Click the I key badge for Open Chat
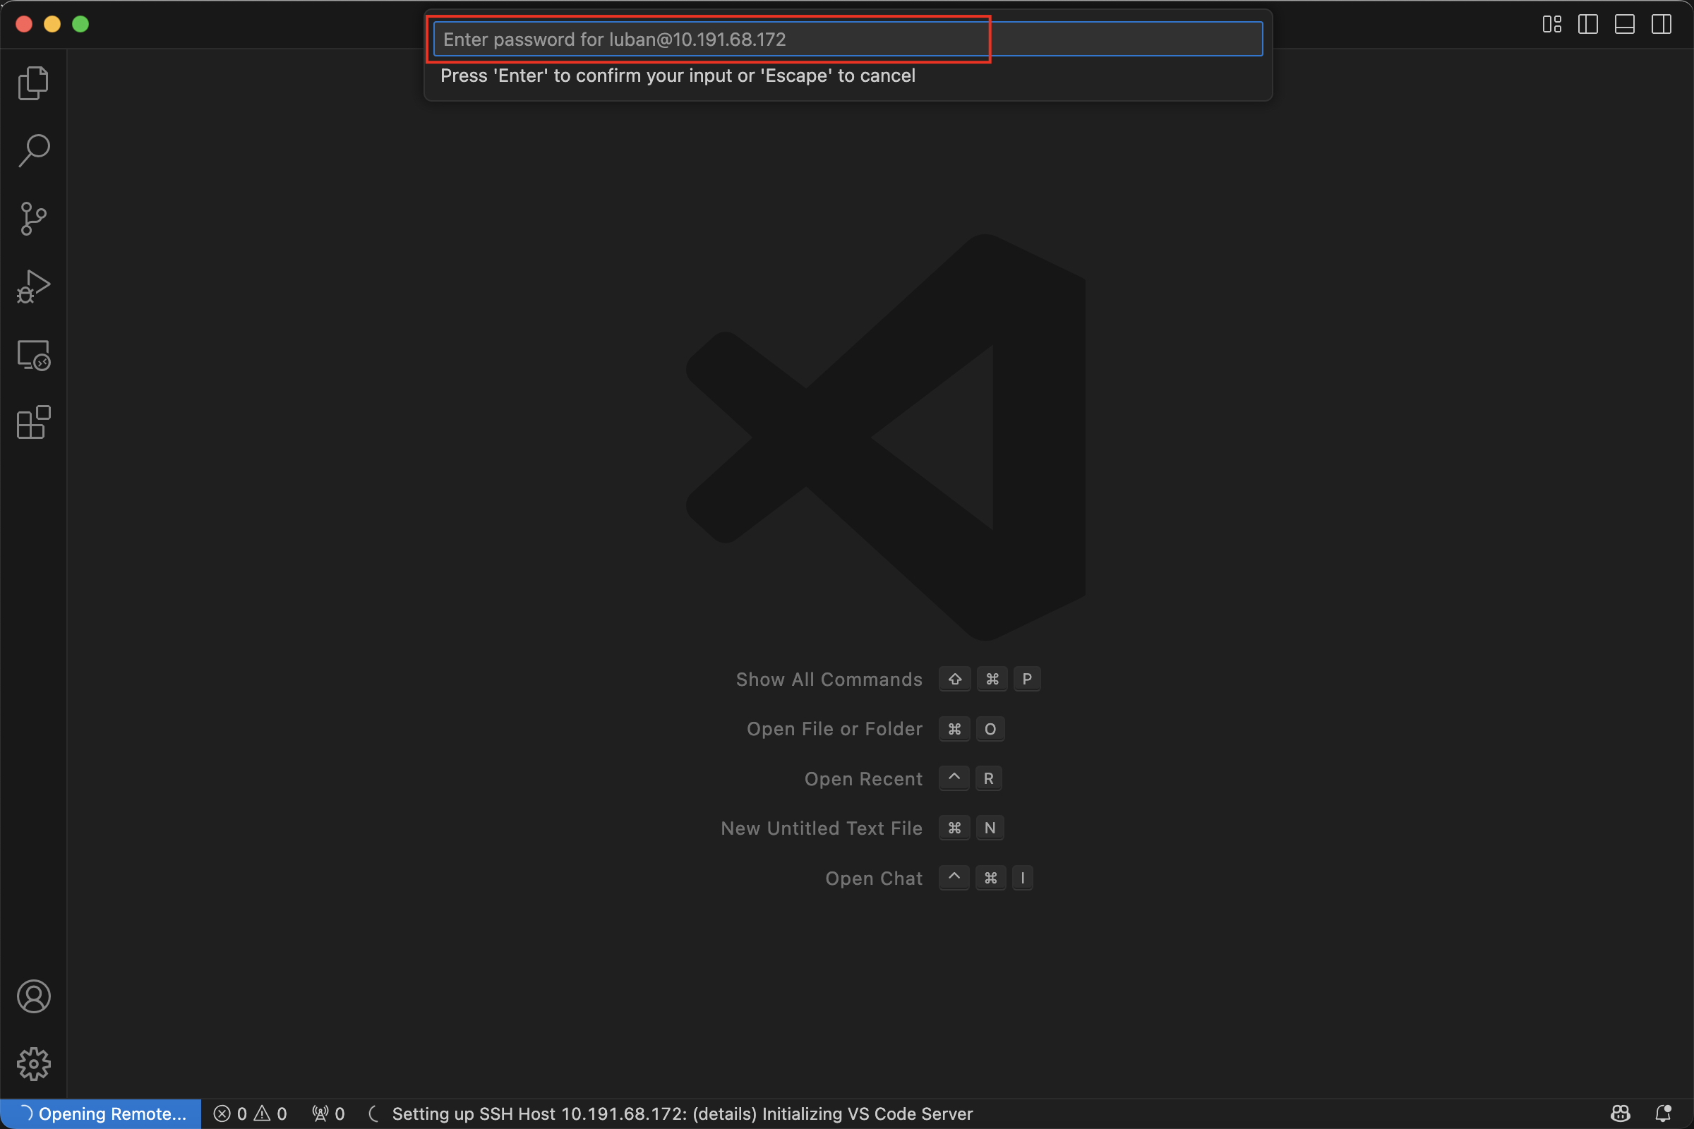This screenshot has height=1129, width=1694. coord(1022,878)
